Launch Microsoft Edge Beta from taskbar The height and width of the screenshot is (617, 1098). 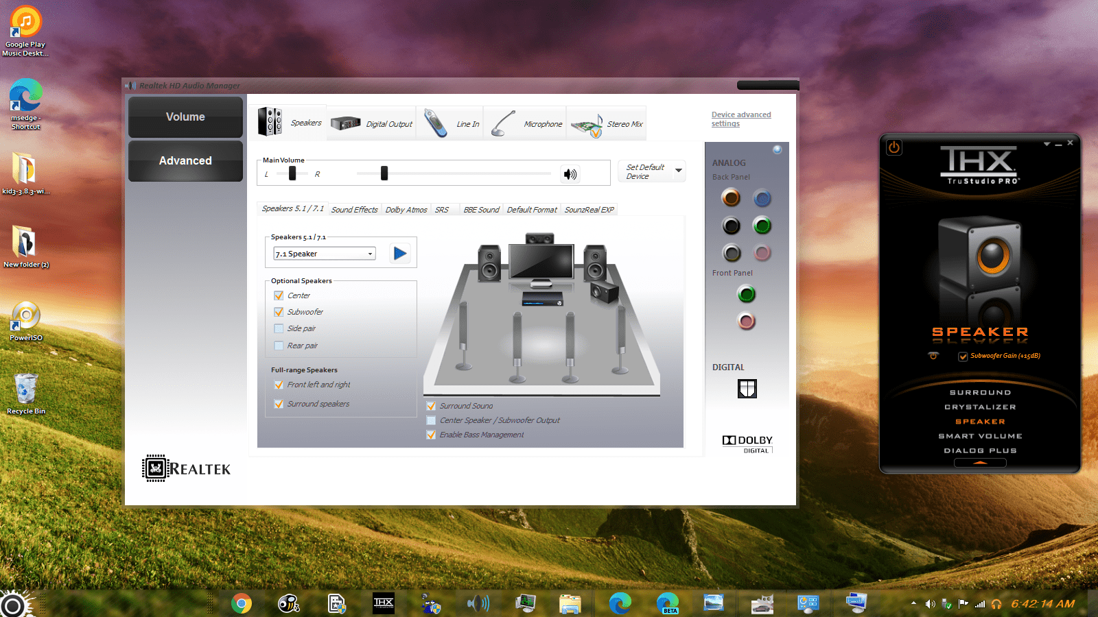pos(668,603)
